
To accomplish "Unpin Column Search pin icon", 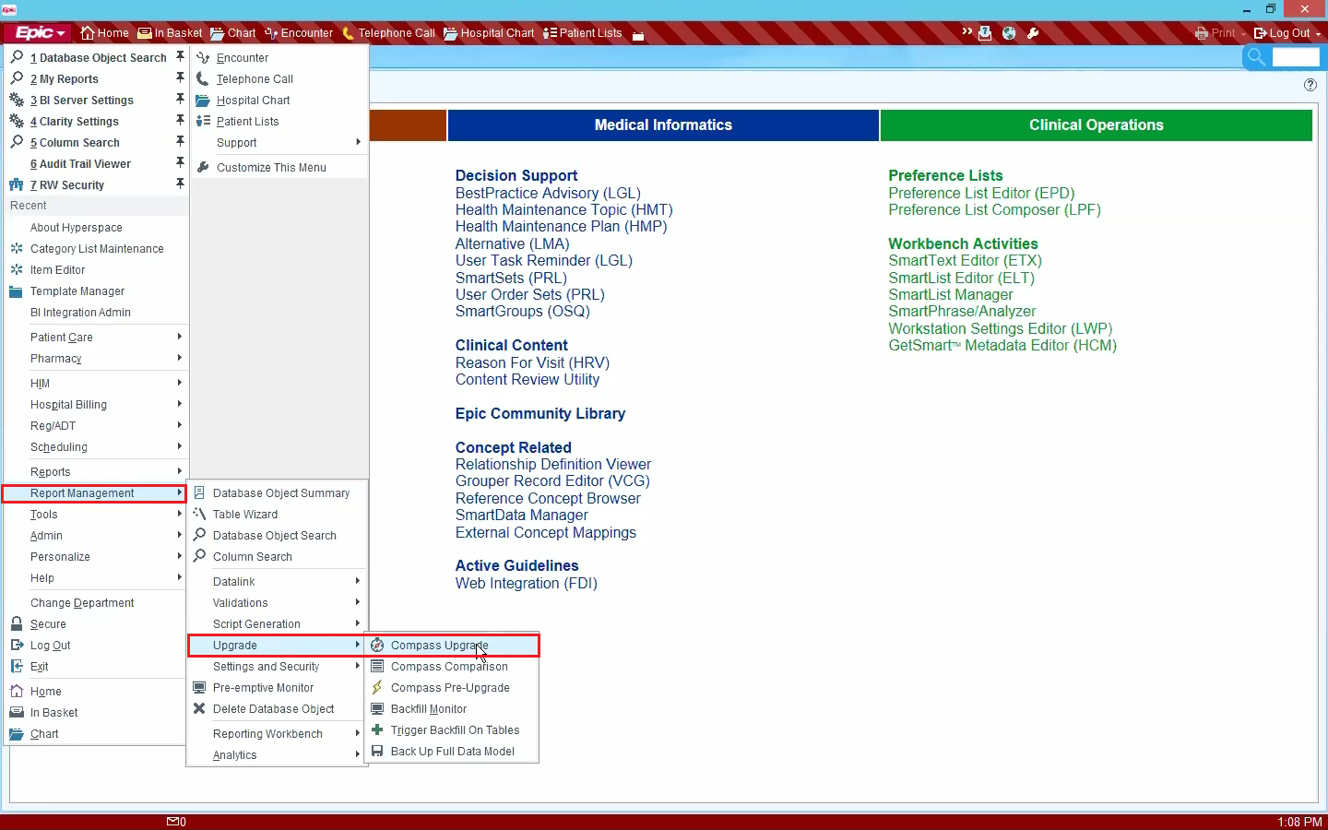I will tap(180, 141).
